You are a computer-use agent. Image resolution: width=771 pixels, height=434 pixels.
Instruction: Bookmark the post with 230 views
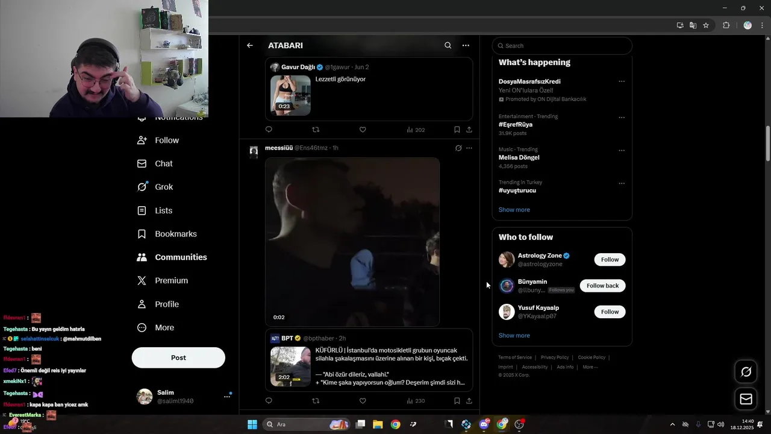tap(457, 401)
